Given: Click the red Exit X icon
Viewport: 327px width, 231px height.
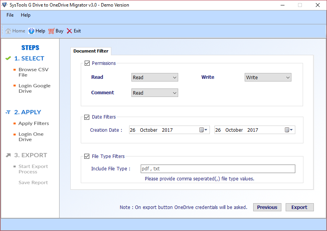Looking at the screenshot, I should coord(69,31).
